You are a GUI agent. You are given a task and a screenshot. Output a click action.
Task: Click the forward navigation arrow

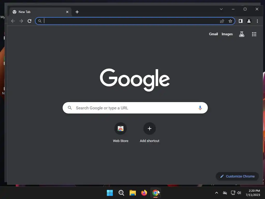click(x=21, y=21)
